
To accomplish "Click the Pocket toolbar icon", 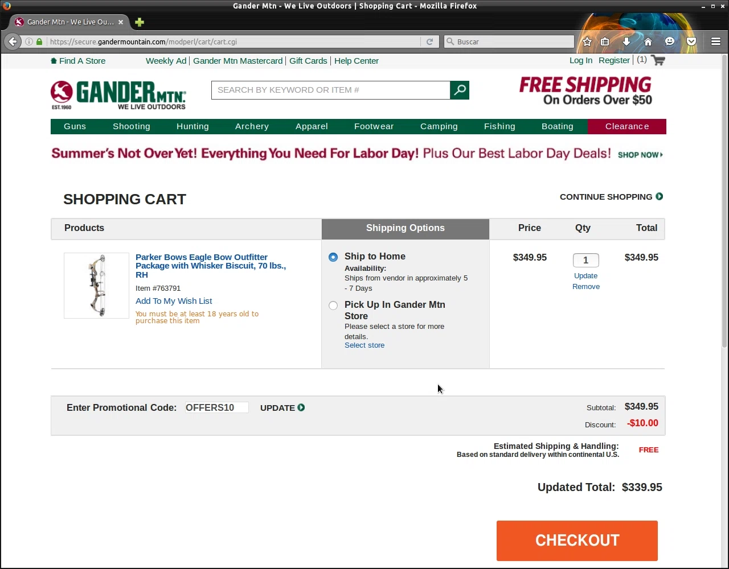I will point(691,42).
